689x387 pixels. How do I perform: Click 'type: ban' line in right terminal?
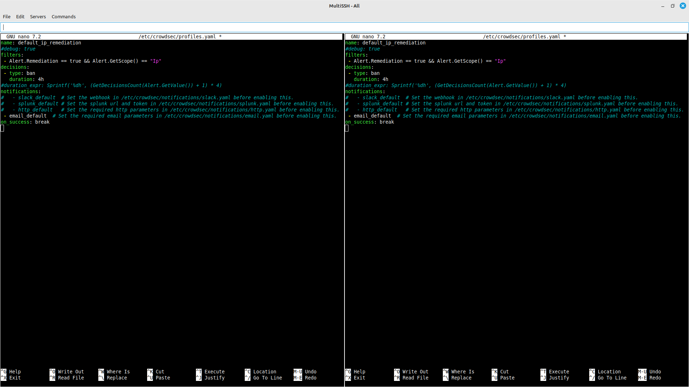tap(367, 73)
